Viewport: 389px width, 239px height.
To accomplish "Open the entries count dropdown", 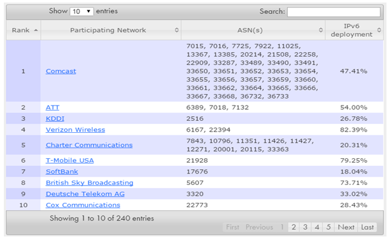I will (x=81, y=11).
